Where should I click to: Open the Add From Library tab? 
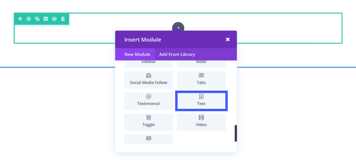point(177,54)
